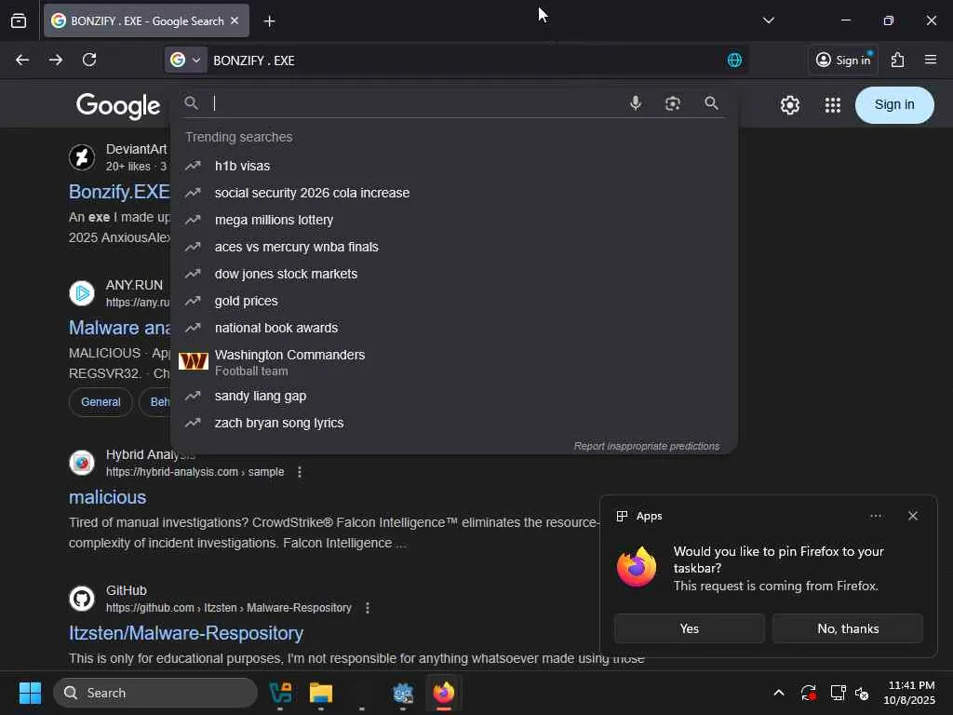953x715 pixels.
Task: Open the Bonzify.EXE DeviantArt result
Action: 119,192
